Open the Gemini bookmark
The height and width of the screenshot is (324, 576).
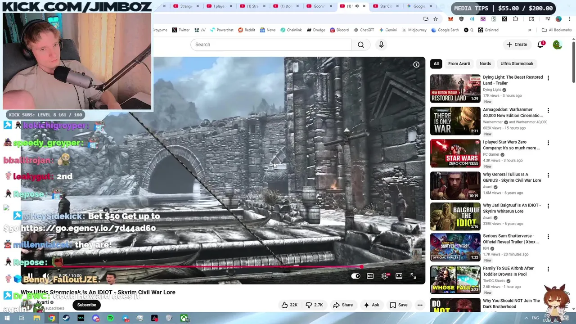pos(387,30)
